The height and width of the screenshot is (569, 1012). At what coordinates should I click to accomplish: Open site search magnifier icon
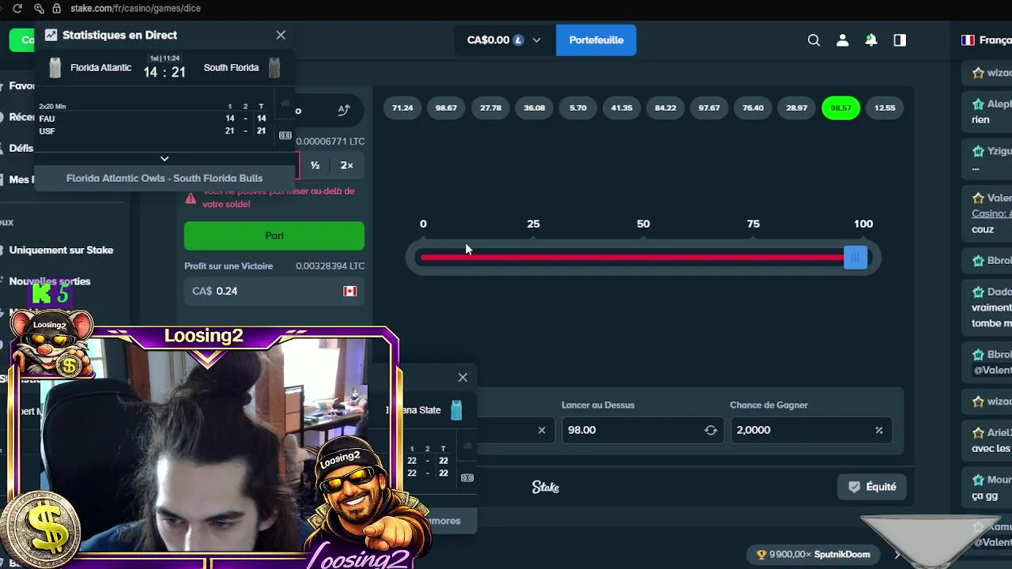click(814, 40)
